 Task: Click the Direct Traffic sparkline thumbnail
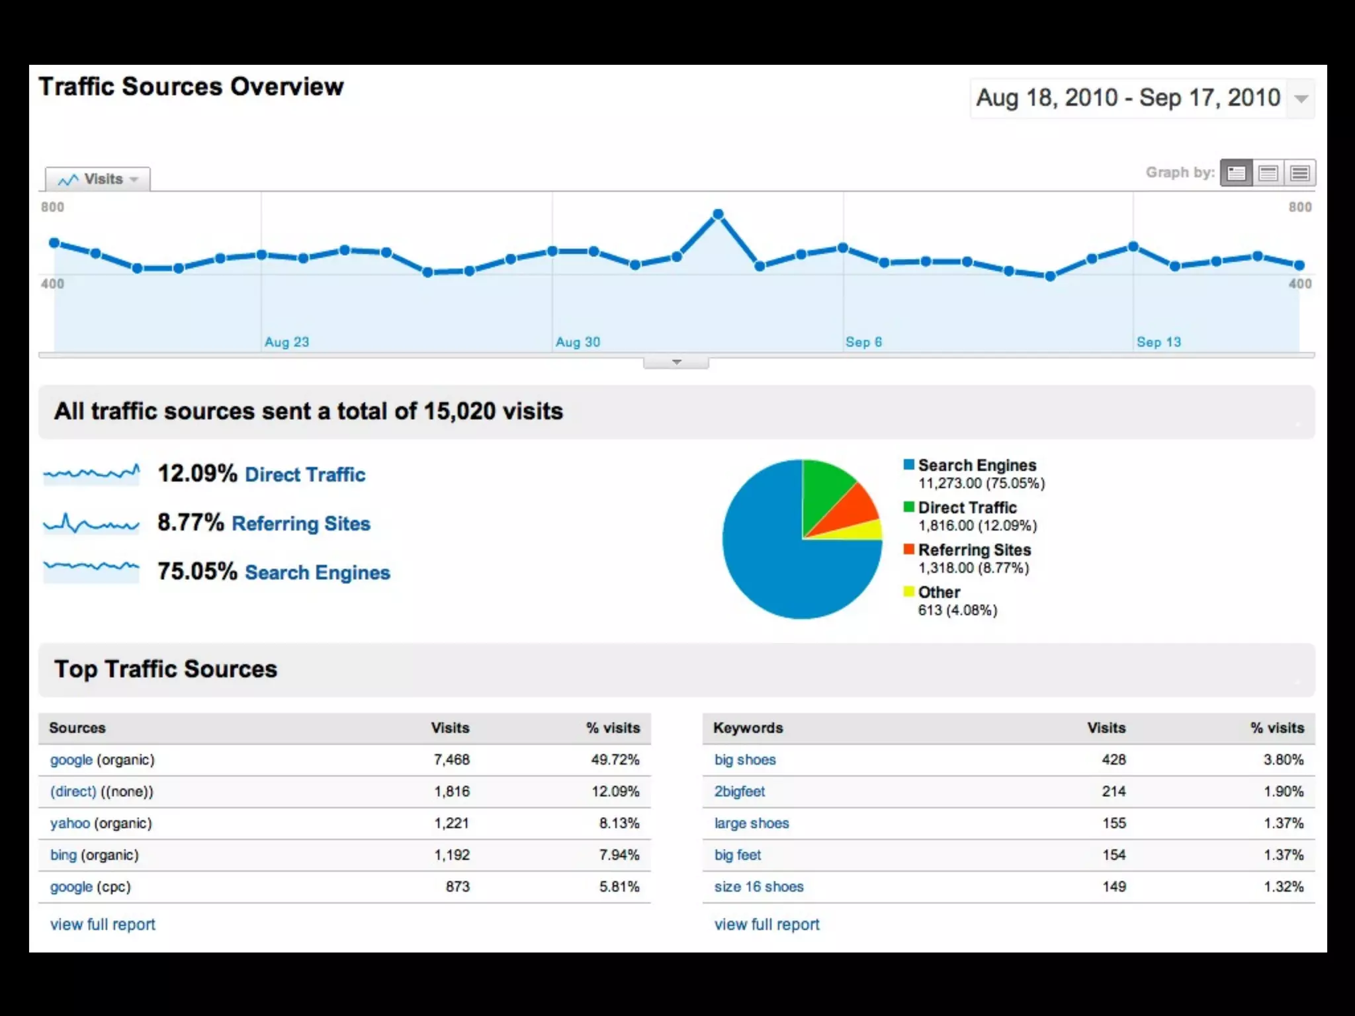click(x=91, y=474)
